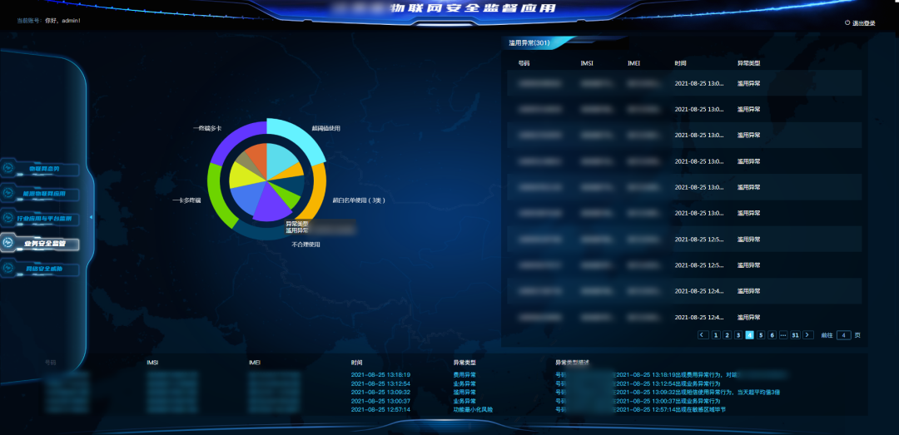Click the icon beside 行业应用与平台监测
This screenshot has height=435, width=899.
pos(9,219)
